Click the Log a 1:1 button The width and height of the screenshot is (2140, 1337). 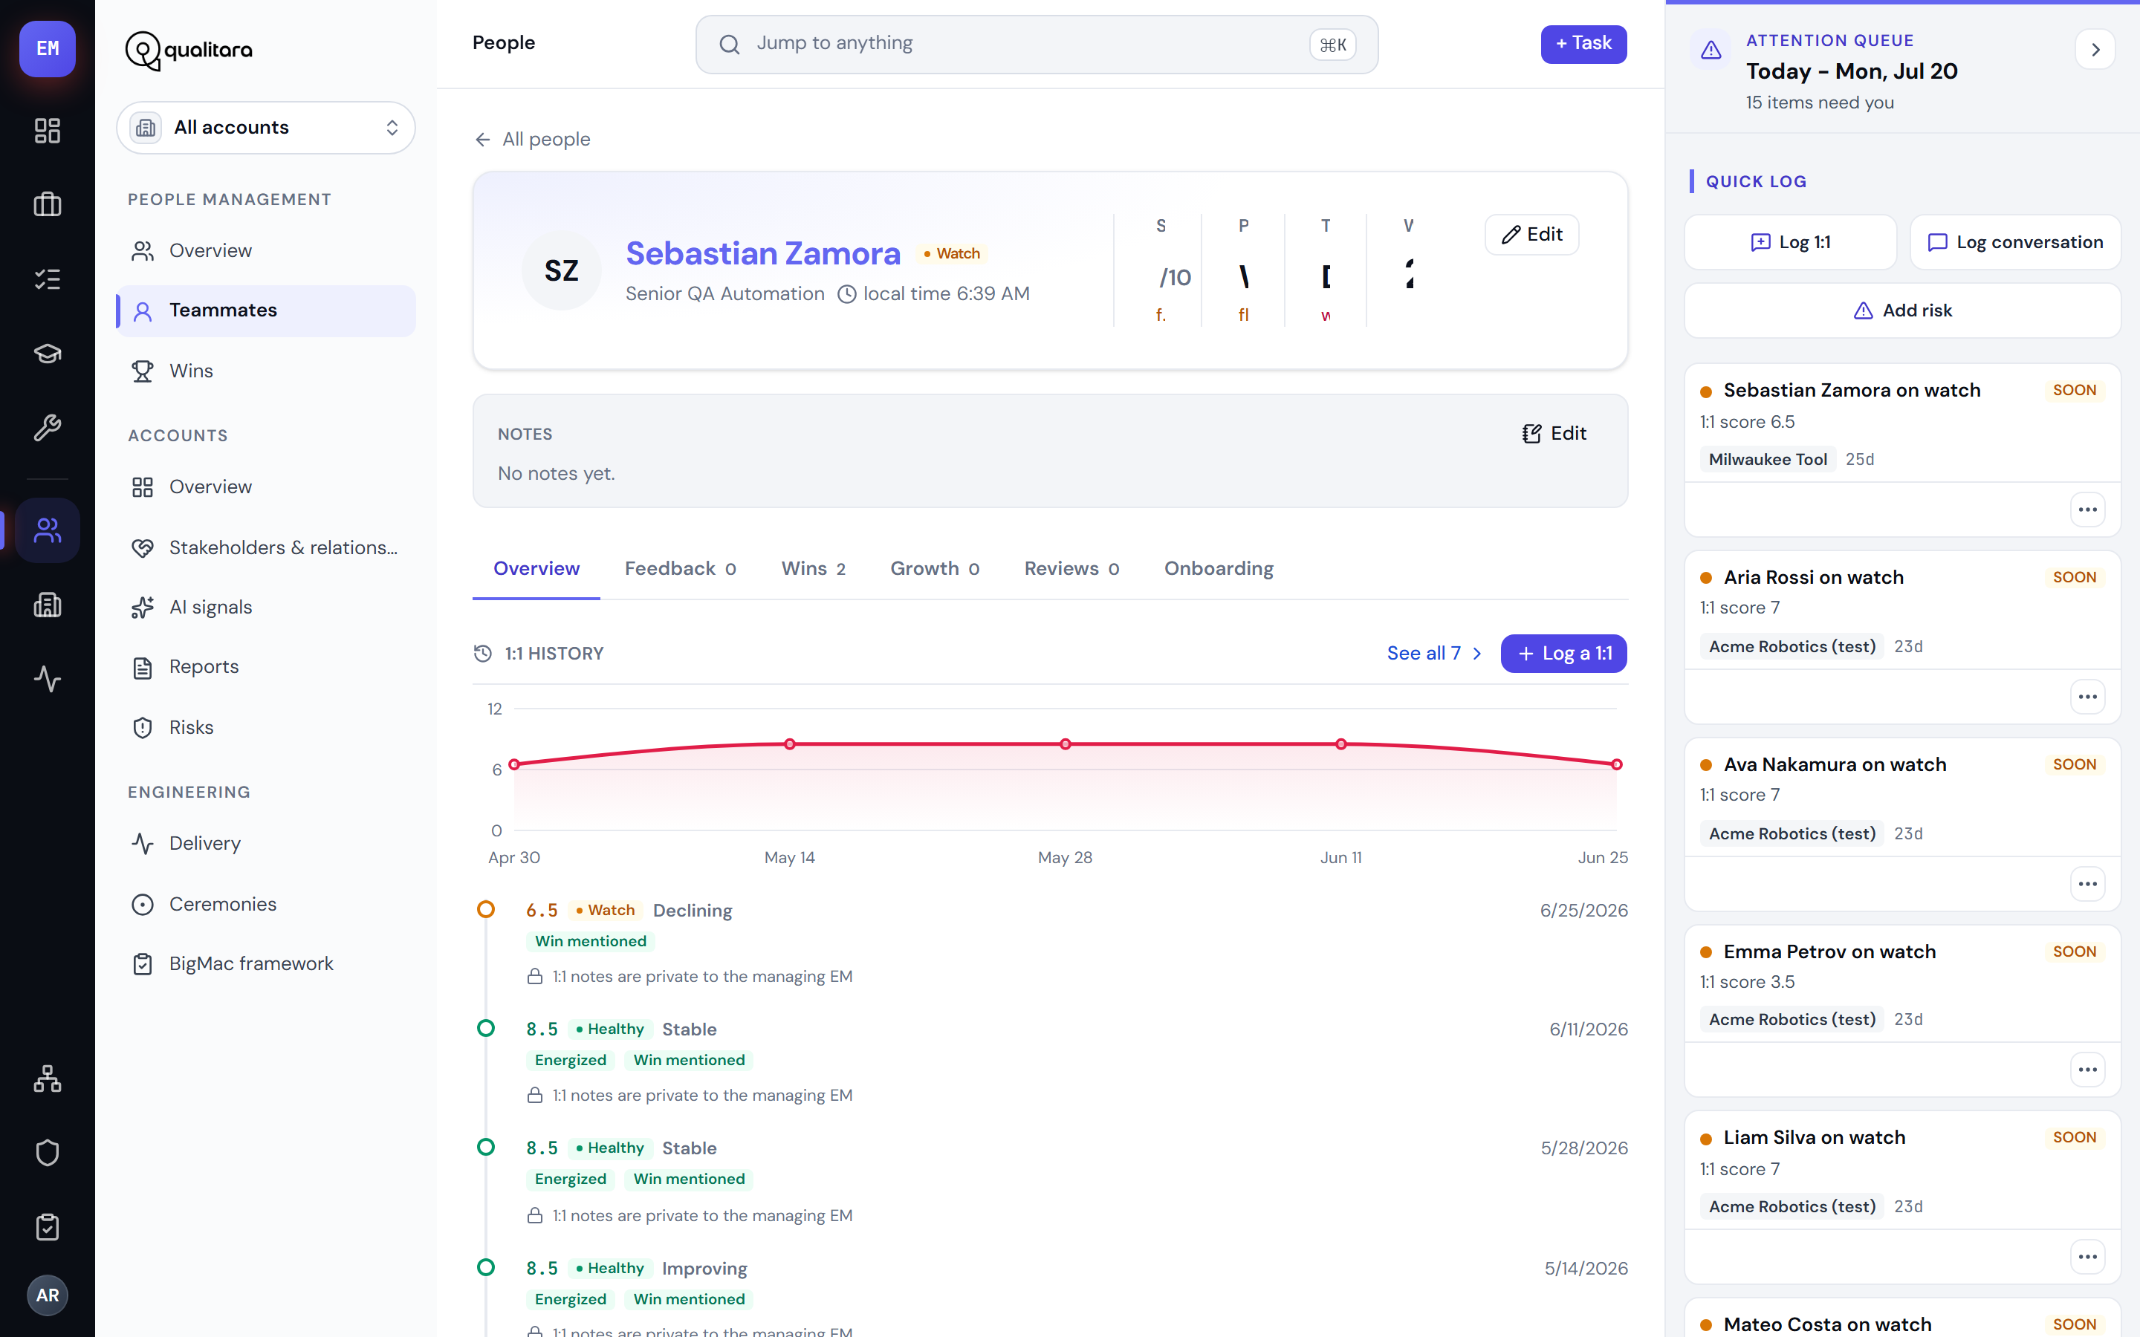point(1563,654)
